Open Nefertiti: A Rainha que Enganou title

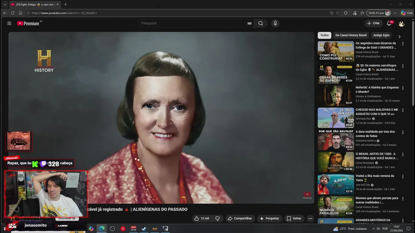coord(377,90)
